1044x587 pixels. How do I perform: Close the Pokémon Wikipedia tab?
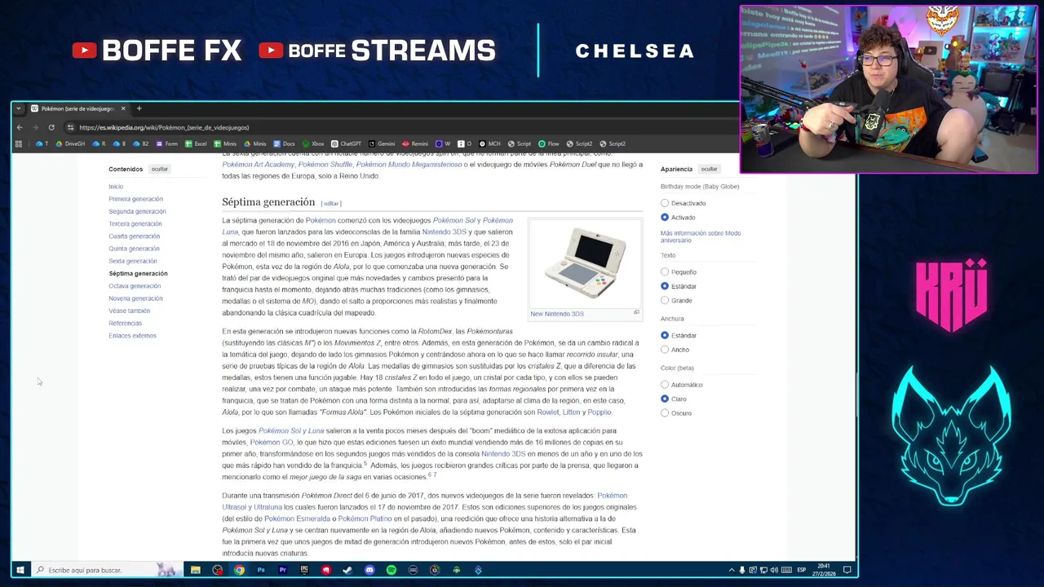pos(123,108)
